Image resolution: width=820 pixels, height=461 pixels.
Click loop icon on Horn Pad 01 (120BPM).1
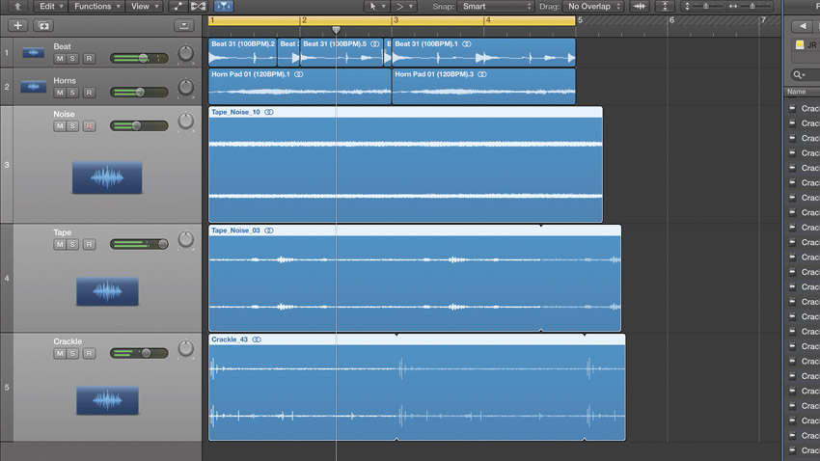coord(299,74)
